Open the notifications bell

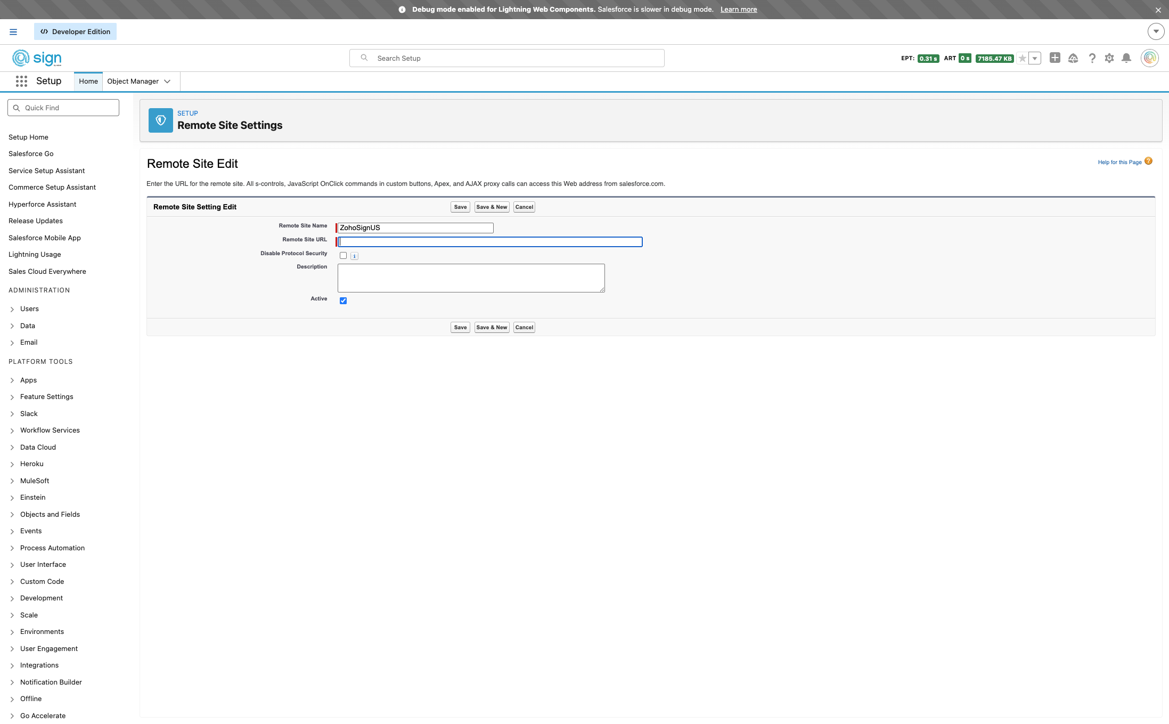1126,58
